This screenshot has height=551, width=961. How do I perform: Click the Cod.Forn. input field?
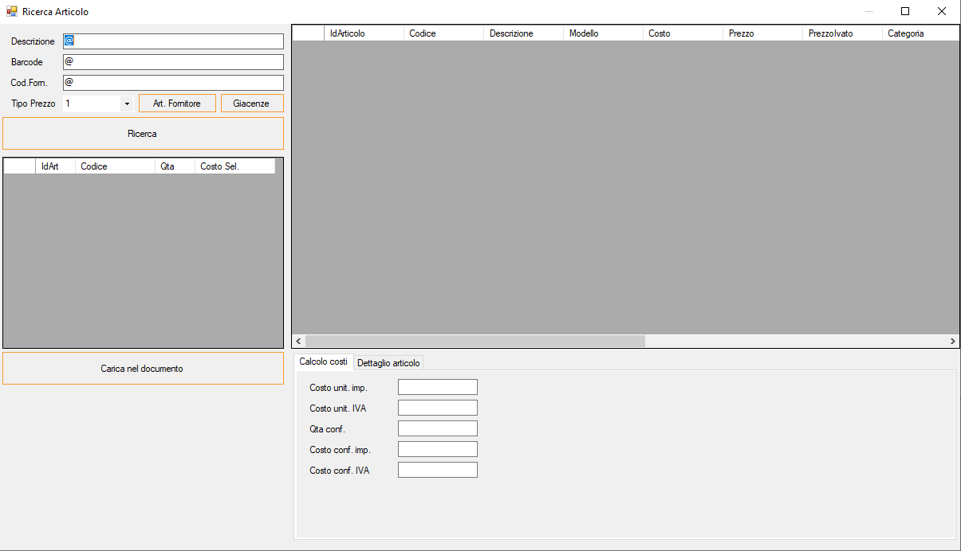pos(173,83)
